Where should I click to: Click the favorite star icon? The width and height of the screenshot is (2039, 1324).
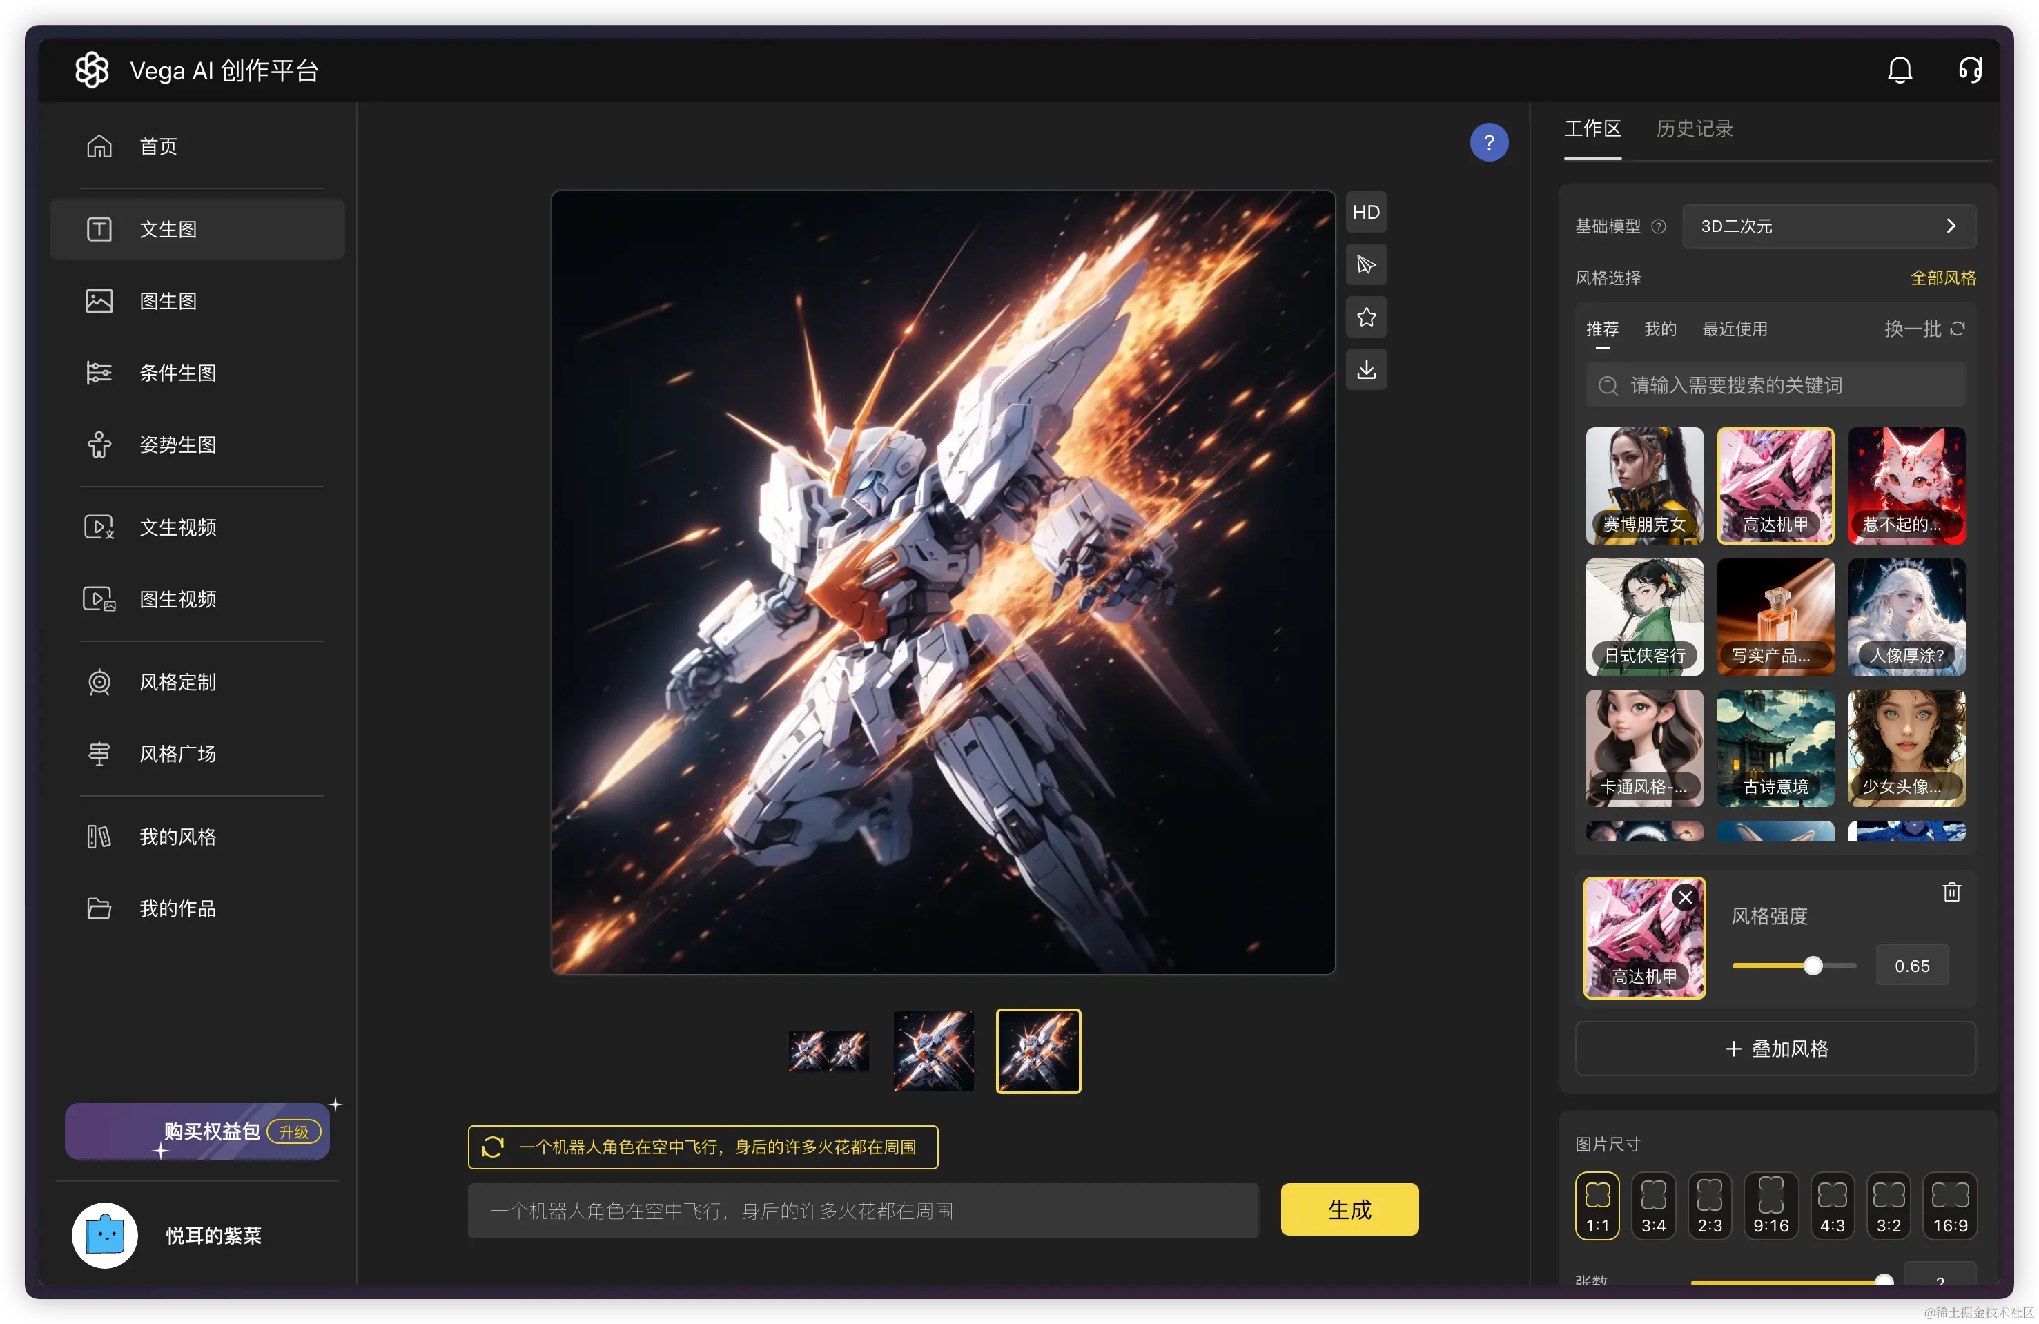coord(1365,317)
